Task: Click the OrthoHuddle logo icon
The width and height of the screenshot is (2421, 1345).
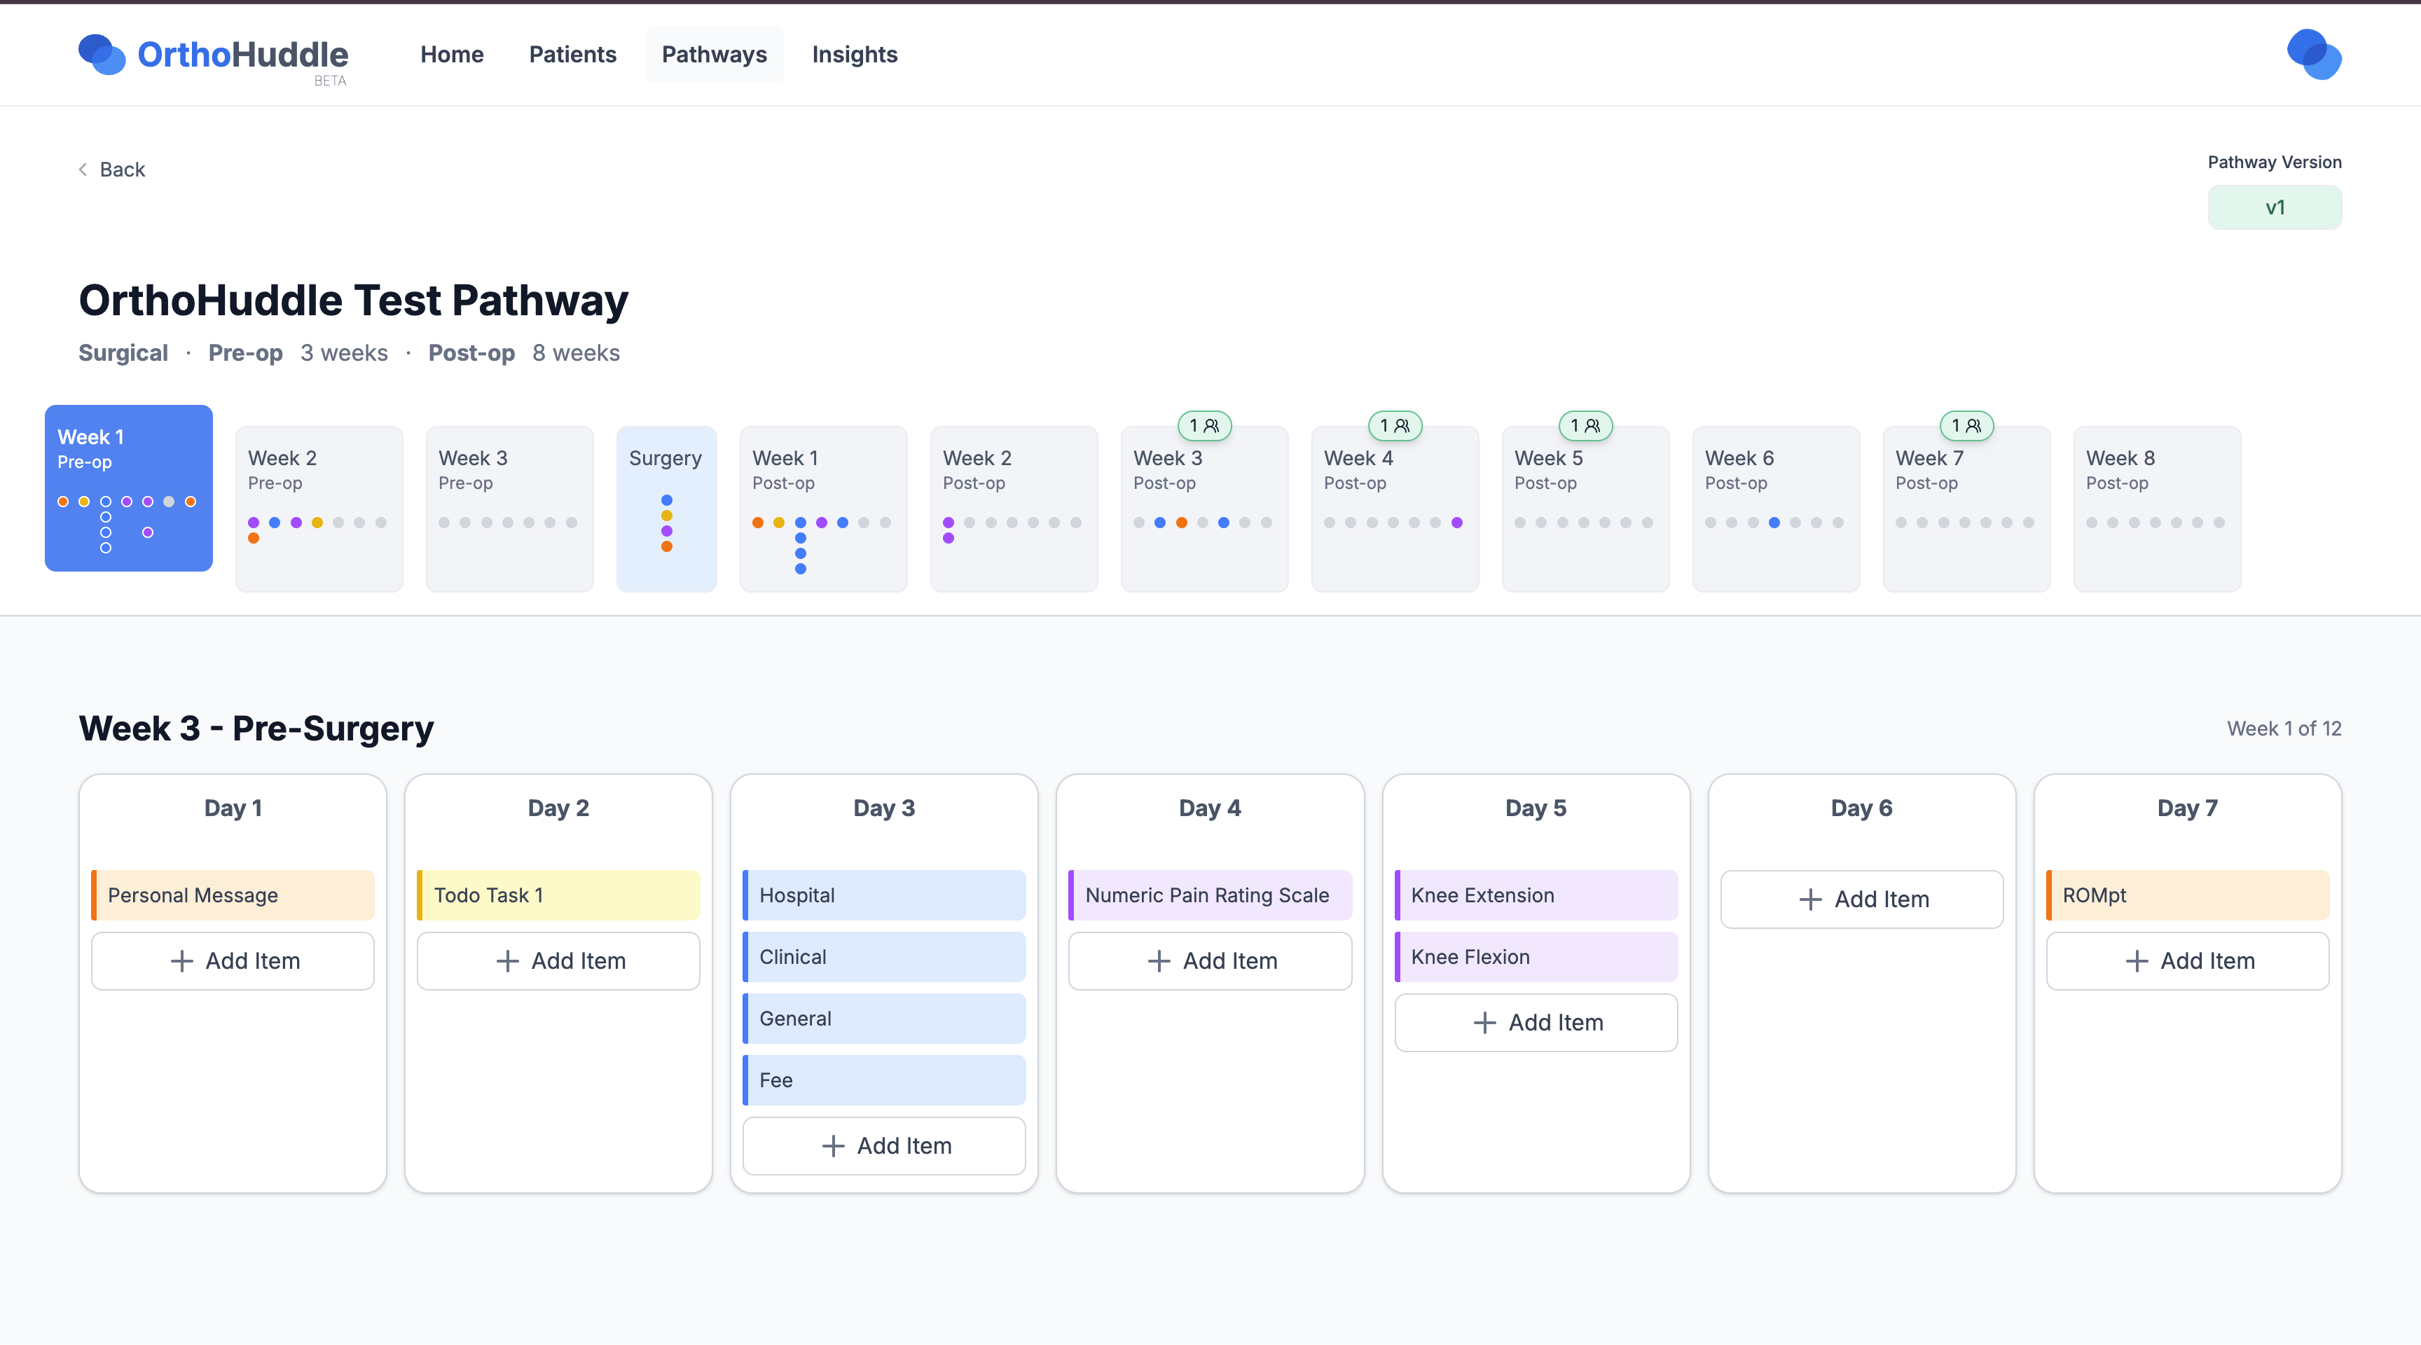Action: point(104,55)
